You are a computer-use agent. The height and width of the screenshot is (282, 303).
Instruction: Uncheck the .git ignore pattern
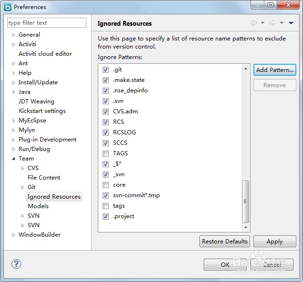pyautogui.click(x=105, y=70)
